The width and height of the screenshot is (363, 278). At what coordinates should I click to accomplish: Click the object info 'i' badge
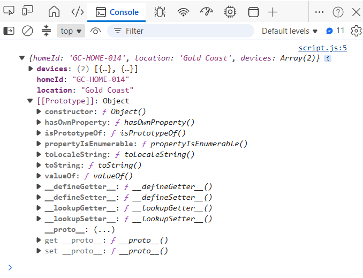328,58
